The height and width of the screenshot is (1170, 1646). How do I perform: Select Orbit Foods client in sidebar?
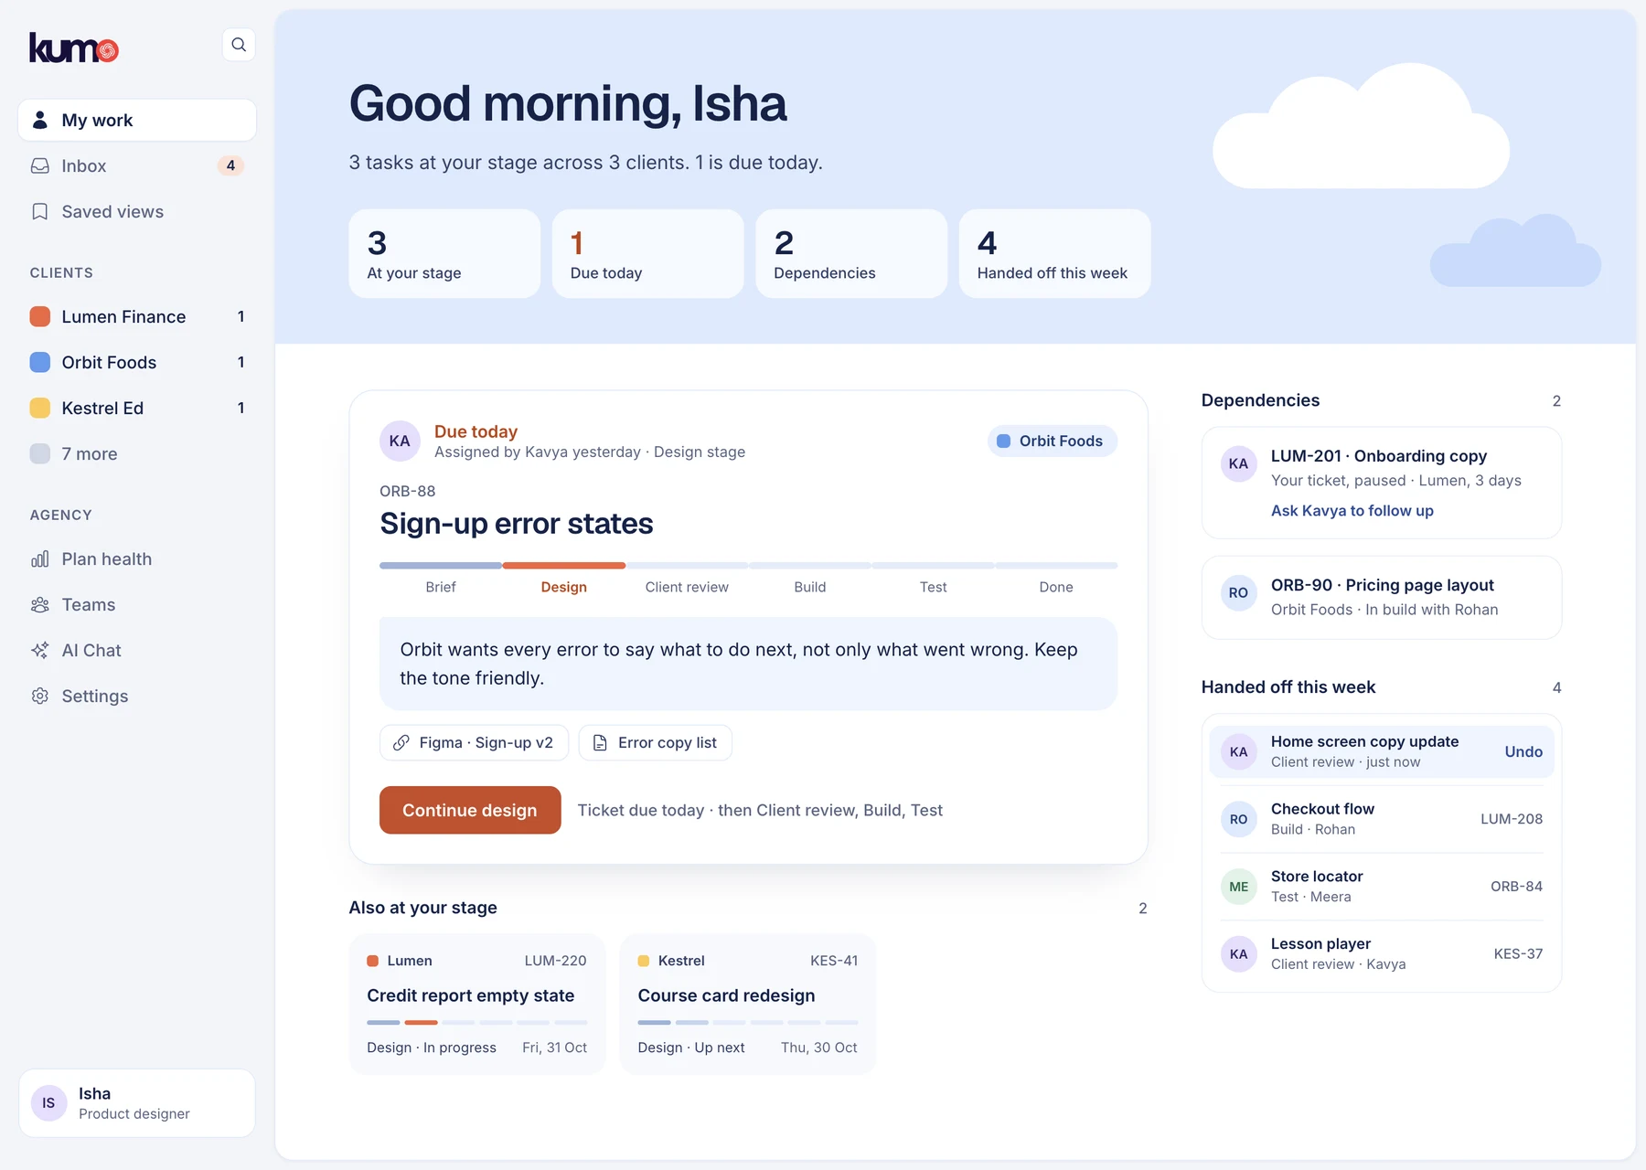(x=137, y=362)
